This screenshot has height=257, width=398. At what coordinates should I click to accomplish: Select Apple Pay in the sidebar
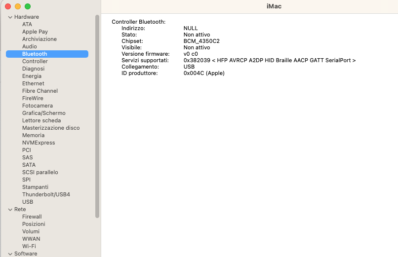35,32
